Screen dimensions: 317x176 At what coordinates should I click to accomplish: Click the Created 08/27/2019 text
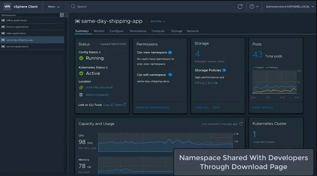tap(113, 44)
